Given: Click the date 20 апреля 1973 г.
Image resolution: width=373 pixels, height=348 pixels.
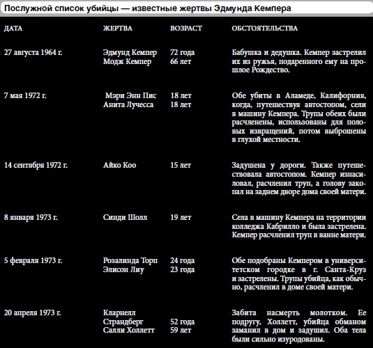Looking at the screenshot, I should [x=32, y=313].
